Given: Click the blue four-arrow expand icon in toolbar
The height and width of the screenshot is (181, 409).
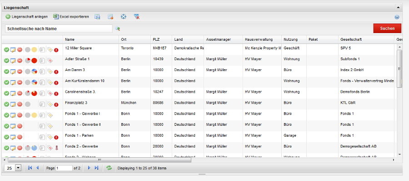Looking at the screenshot, I should tap(123, 17).
